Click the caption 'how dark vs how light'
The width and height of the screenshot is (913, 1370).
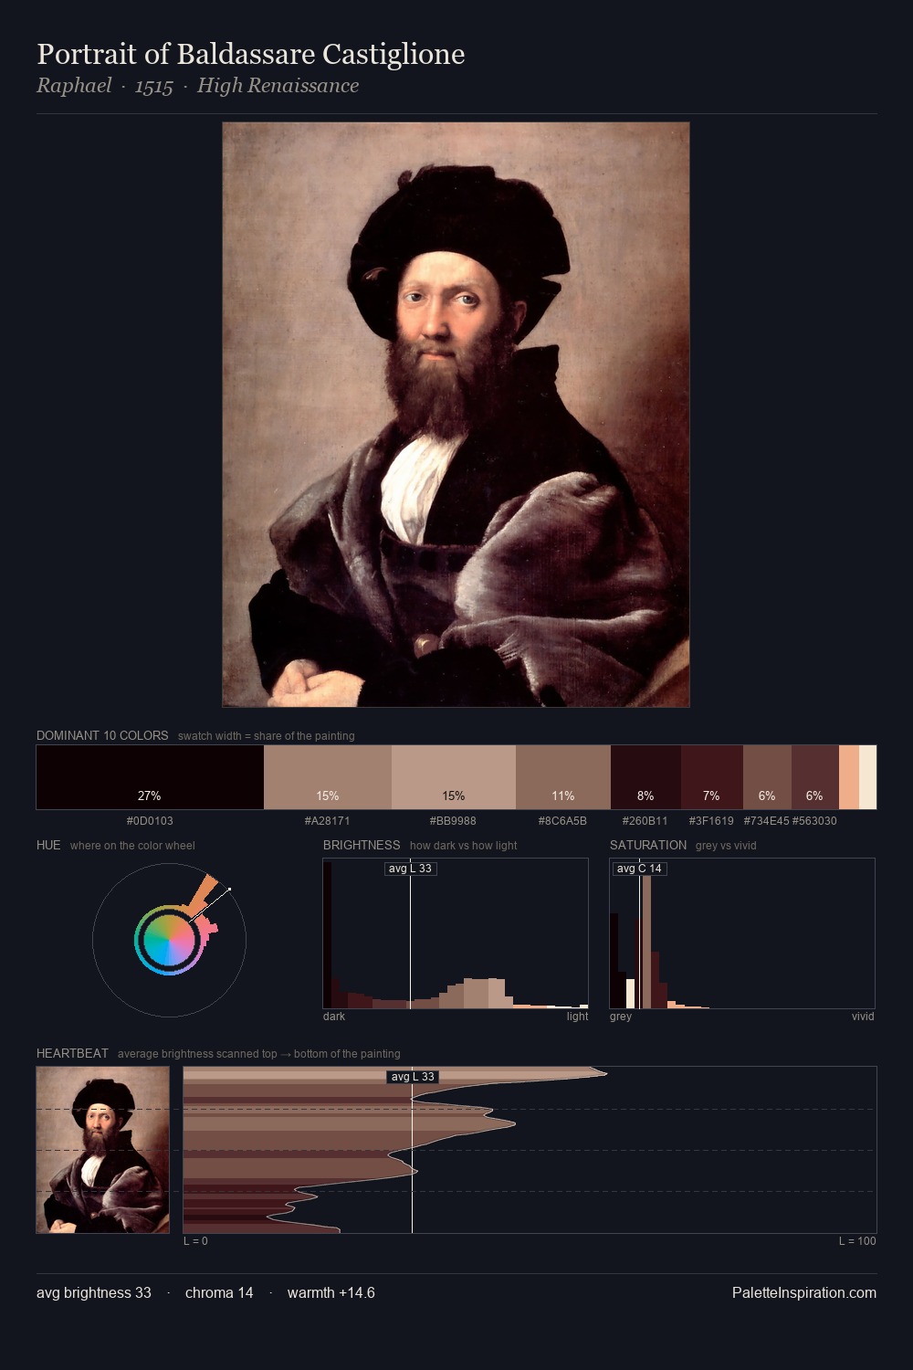pyautogui.click(x=464, y=846)
